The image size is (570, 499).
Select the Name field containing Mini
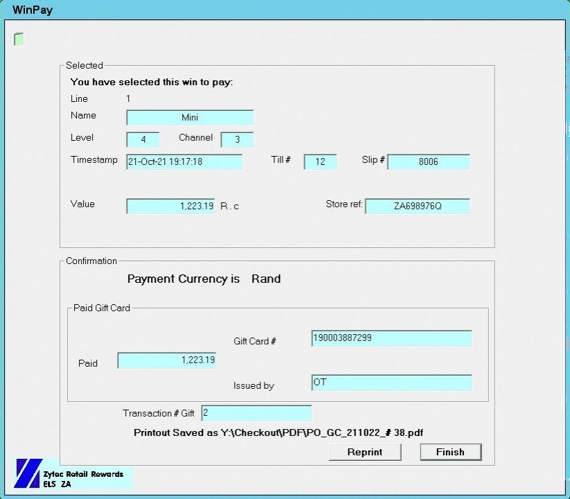click(190, 118)
